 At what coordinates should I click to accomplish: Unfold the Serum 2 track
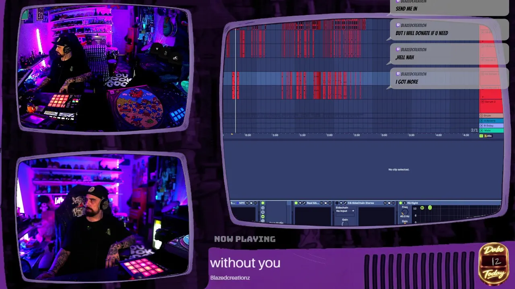click(483, 102)
